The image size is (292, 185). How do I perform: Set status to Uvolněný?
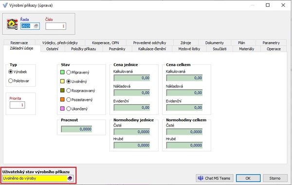(x=69, y=81)
